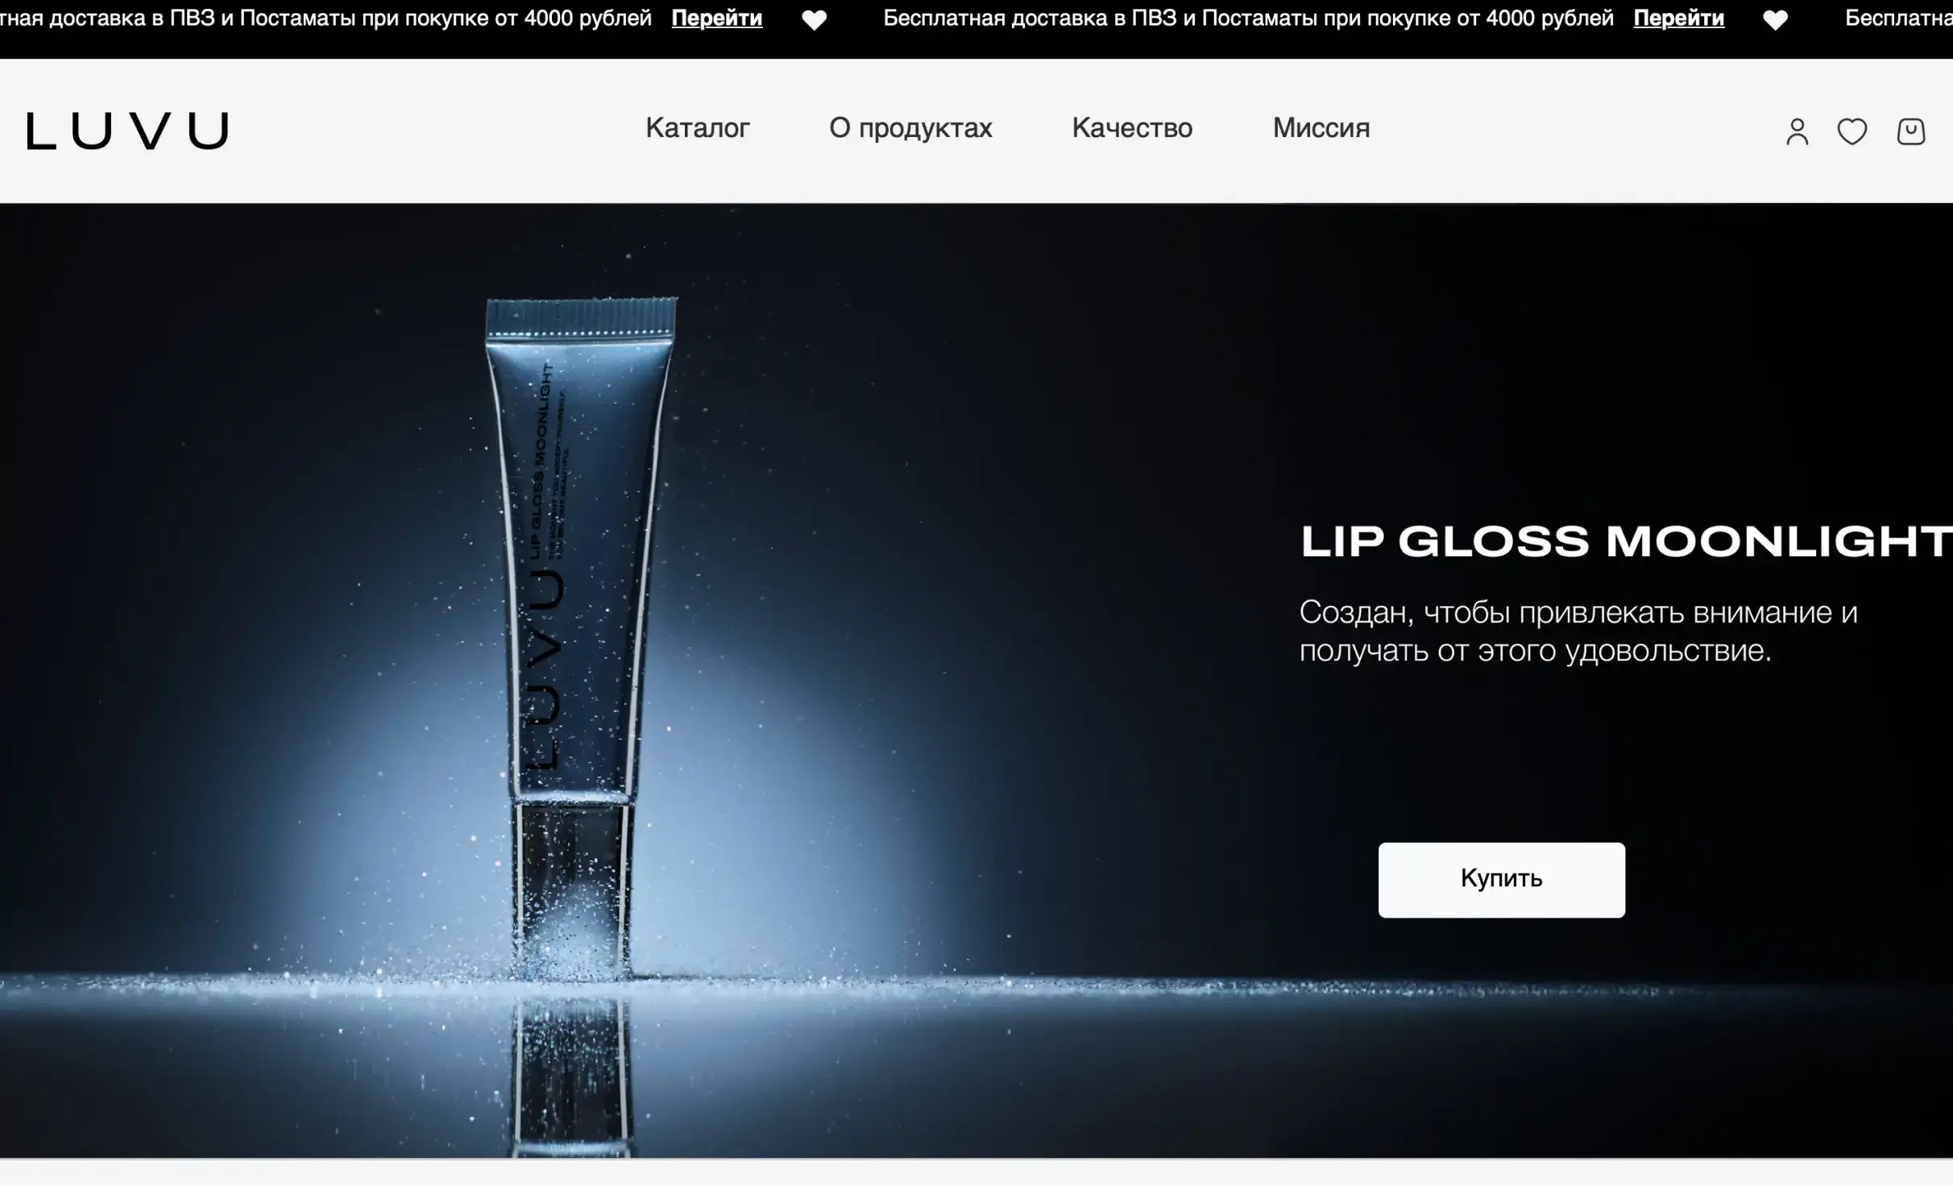Click the first white heart in banner
Viewport: 1953px width, 1186px height.
(x=815, y=20)
